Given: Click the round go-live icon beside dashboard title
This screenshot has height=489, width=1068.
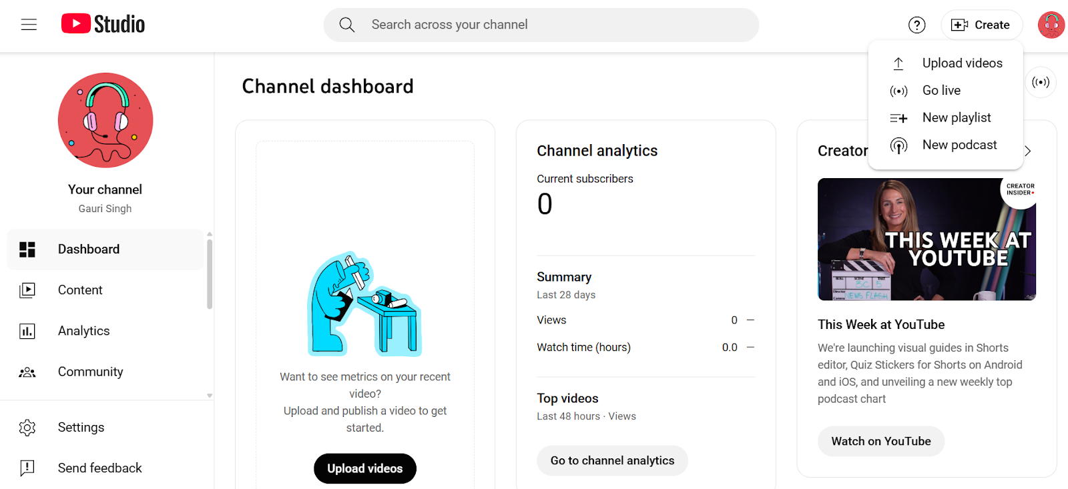Looking at the screenshot, I should click(1041, 82).
